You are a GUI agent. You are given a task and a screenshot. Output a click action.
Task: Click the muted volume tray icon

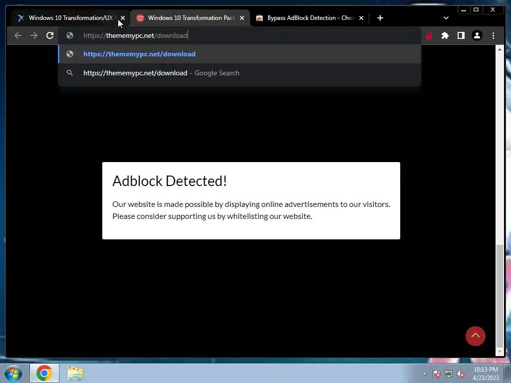(x=461, y=374)
